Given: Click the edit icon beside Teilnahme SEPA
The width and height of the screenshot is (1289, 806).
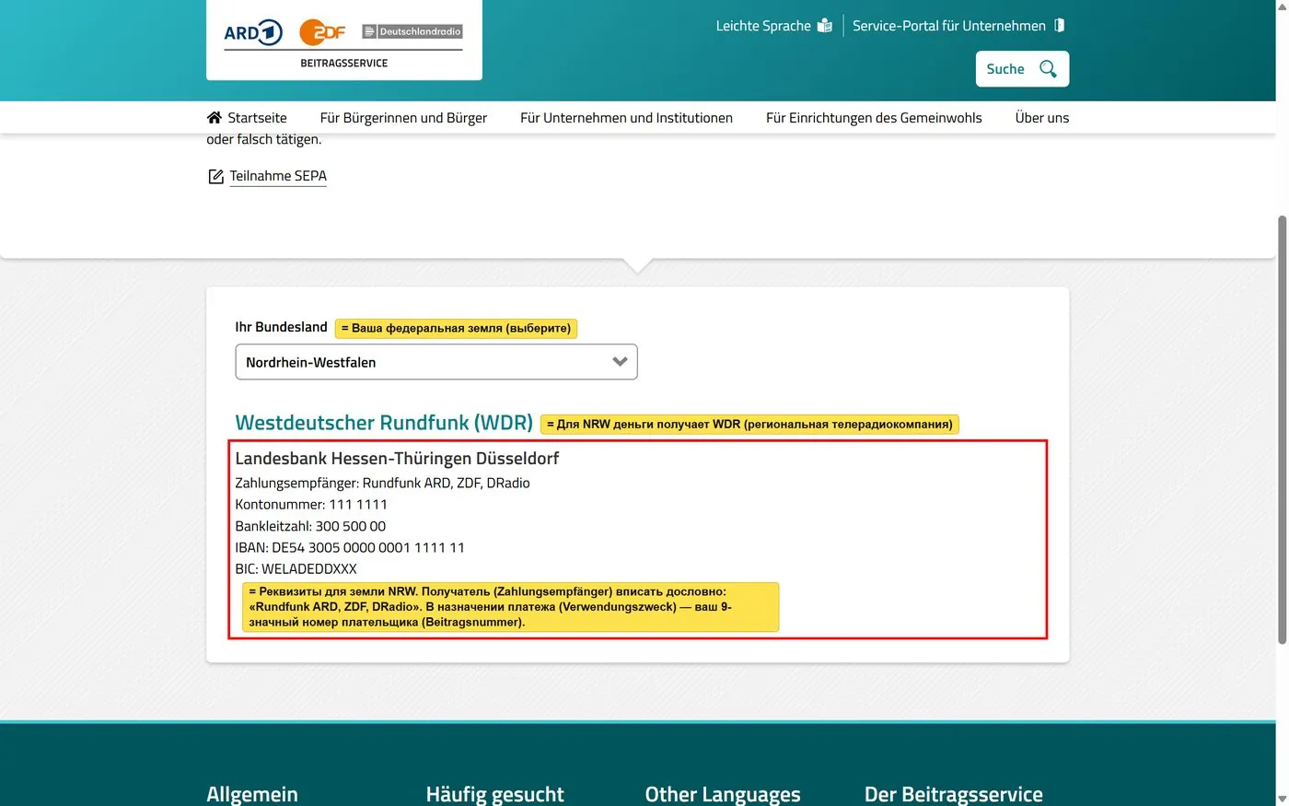Looking at the screenshot, I should (x=215, y=176).
